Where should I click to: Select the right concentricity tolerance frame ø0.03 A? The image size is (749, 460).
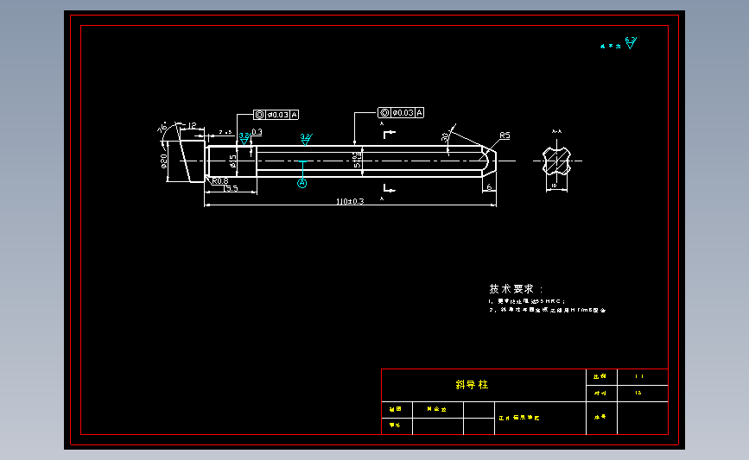point(401,112)
